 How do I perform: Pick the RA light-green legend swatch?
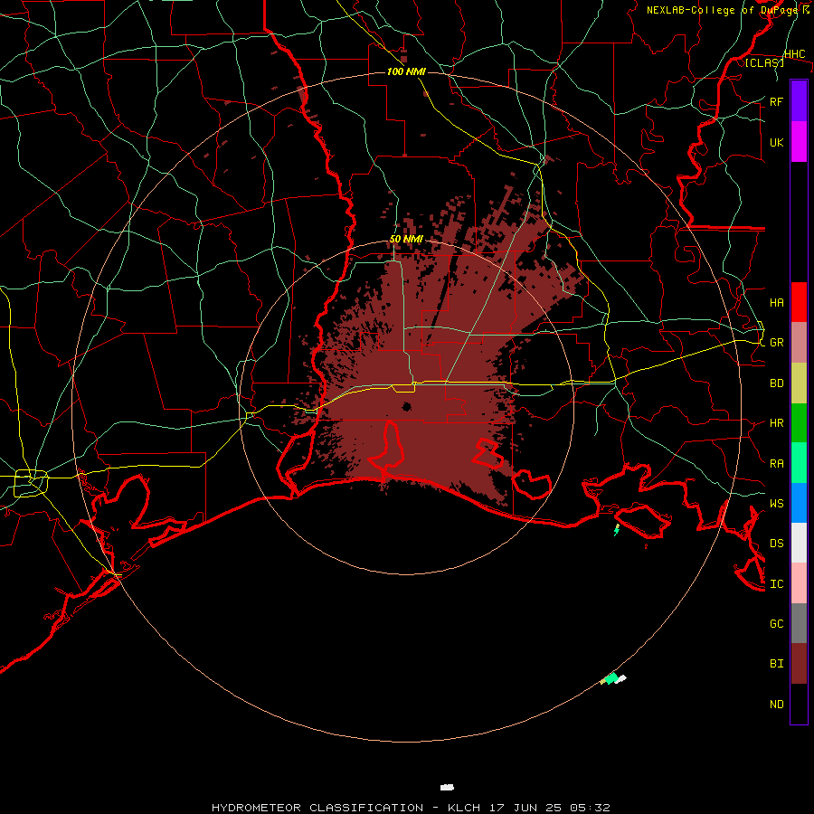point(799,463)
